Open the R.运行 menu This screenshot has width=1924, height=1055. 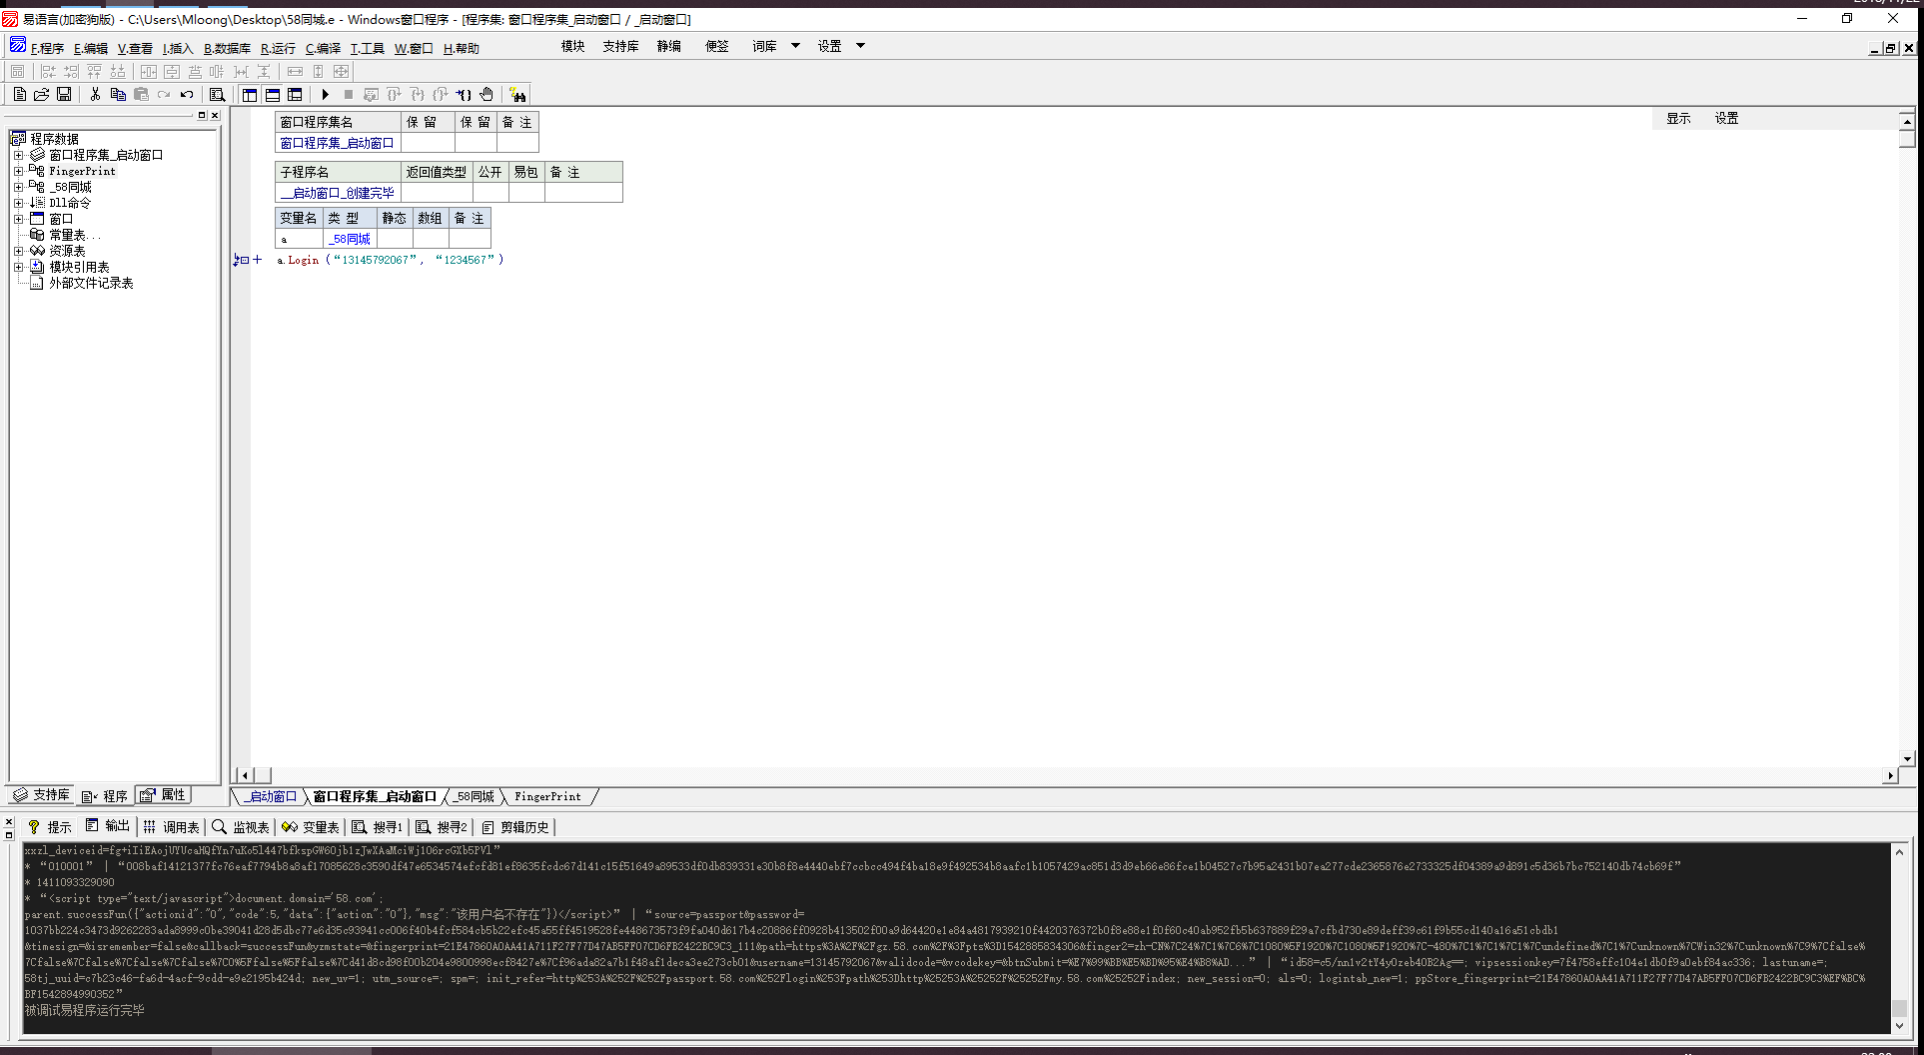[x=278, y=48]
